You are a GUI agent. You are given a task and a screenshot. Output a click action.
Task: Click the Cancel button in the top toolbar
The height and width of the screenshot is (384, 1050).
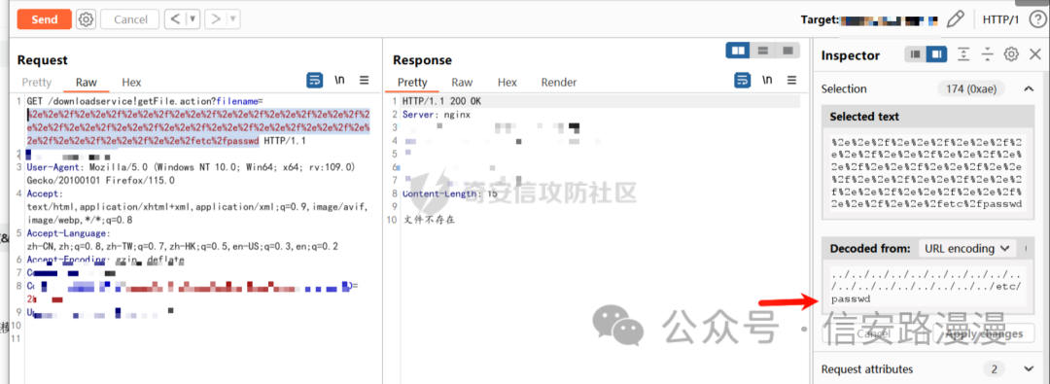tap(130, 19)
